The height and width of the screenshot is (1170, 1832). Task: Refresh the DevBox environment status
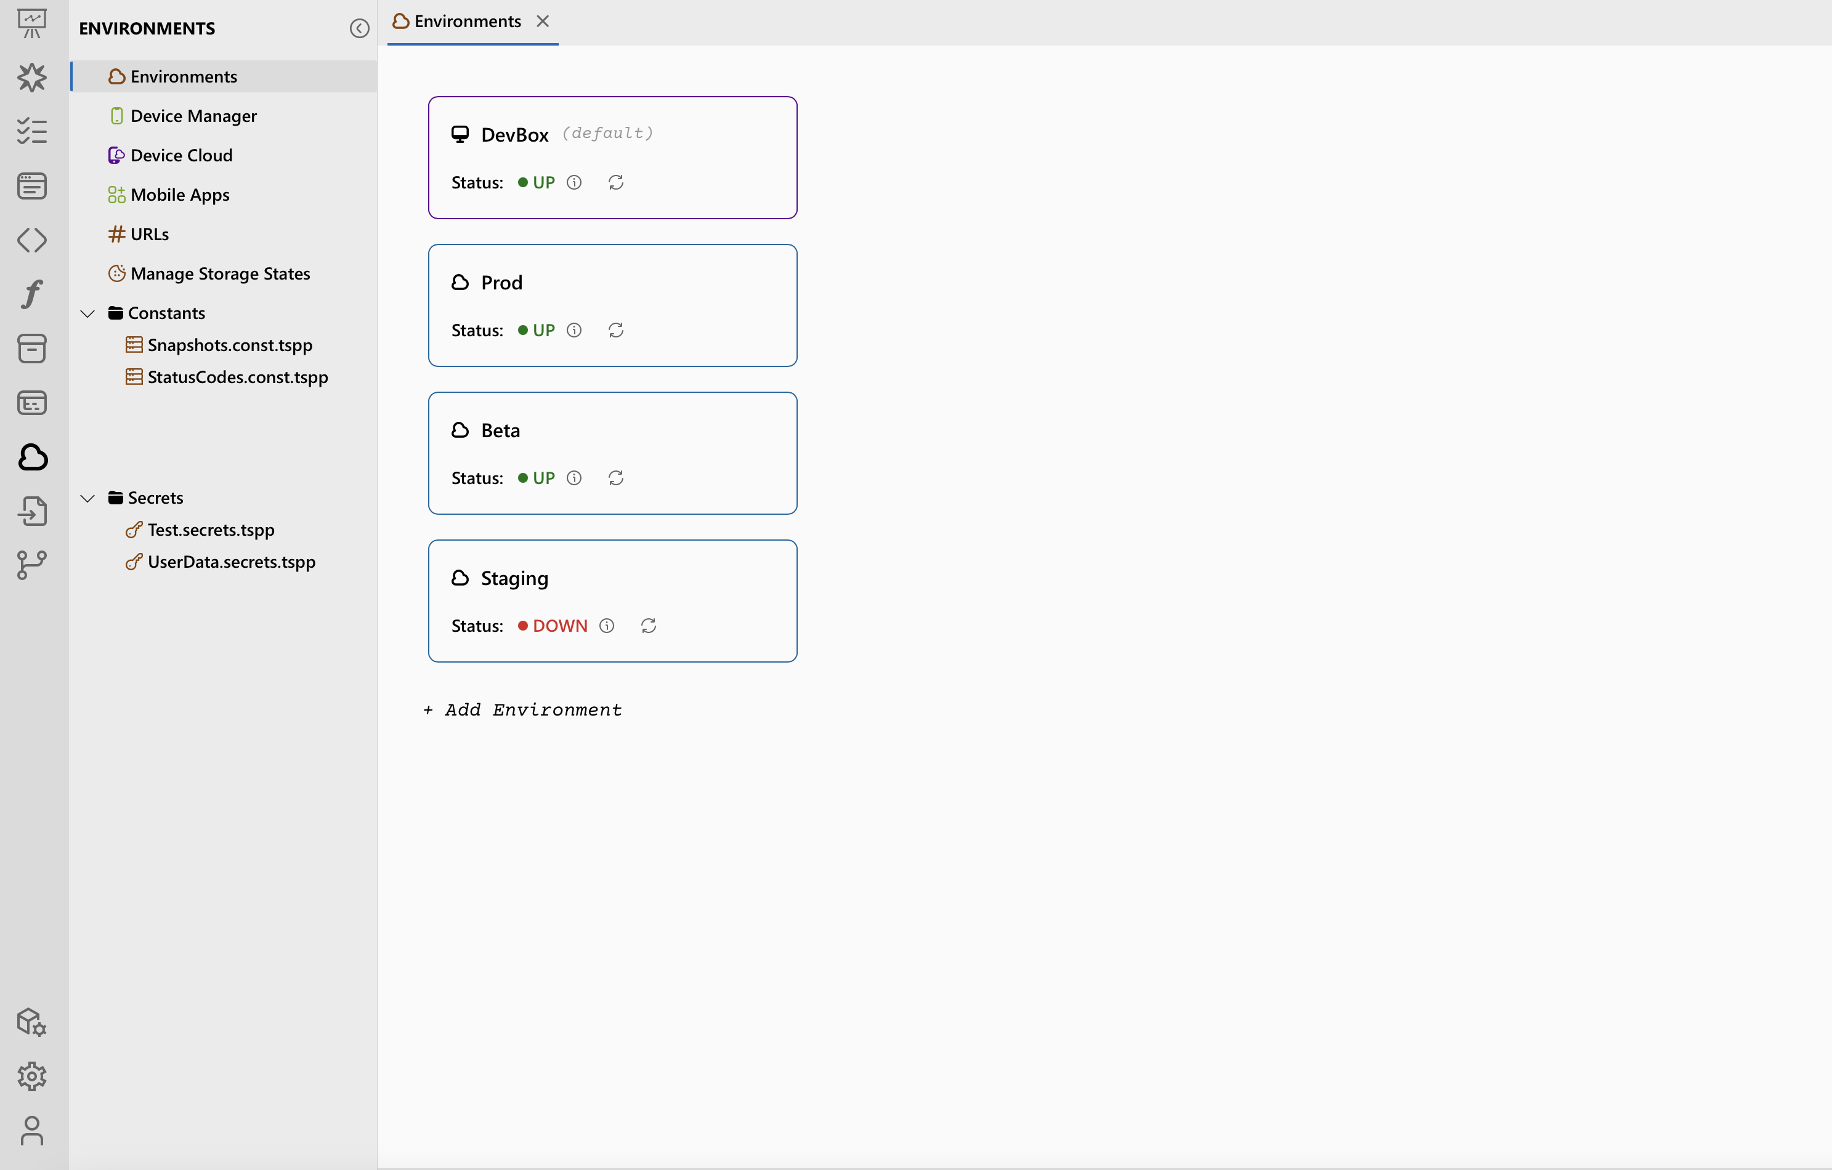[615, 182]
